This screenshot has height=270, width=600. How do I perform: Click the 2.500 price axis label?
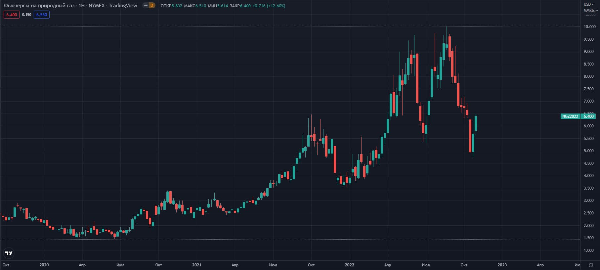pos(589,213)
